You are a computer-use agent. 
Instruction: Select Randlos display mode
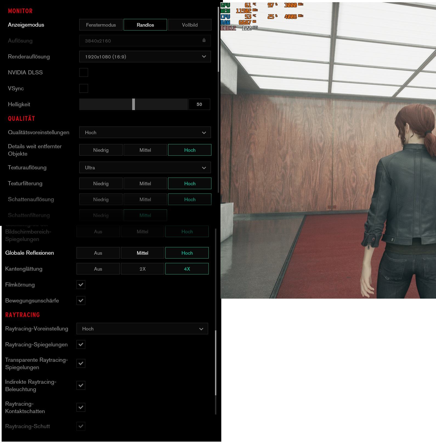(x=145, y=25)
